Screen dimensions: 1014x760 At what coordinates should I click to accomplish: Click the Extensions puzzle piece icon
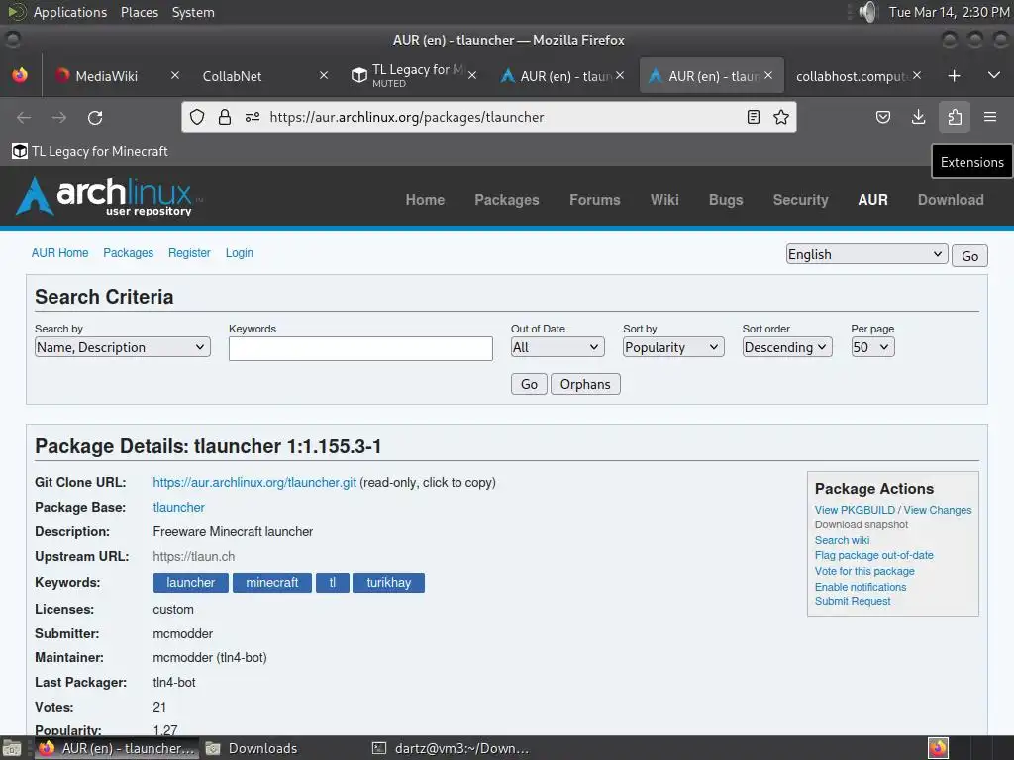click(x=955, y=117)
